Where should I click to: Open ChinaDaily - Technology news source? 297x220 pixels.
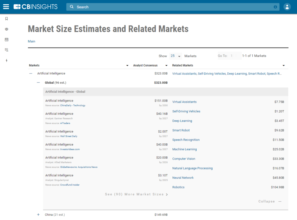pos(73,105)
